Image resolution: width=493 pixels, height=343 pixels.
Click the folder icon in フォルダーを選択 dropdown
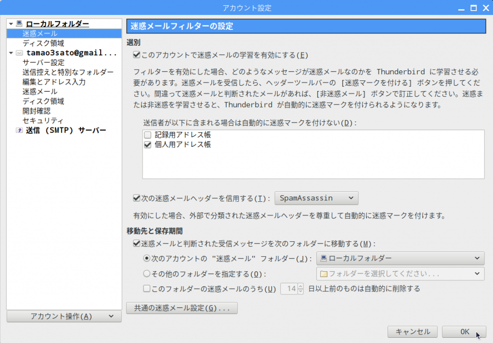[323, 274]
